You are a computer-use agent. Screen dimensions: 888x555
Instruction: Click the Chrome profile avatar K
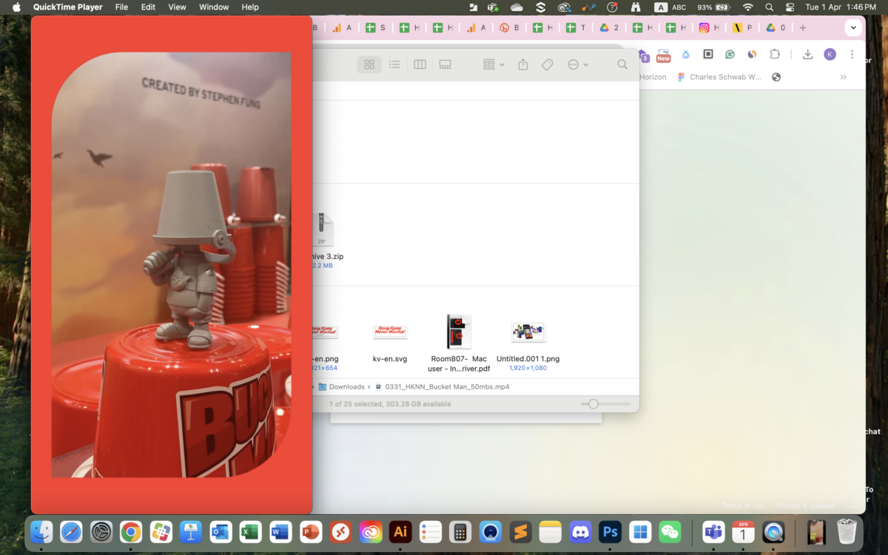click(830, 54)
